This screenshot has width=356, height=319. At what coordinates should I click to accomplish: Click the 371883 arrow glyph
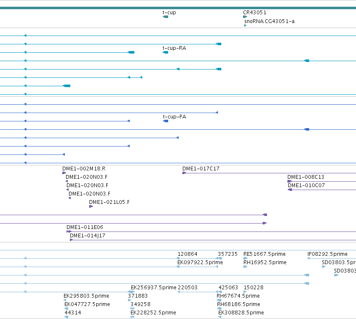click(129, 300)
